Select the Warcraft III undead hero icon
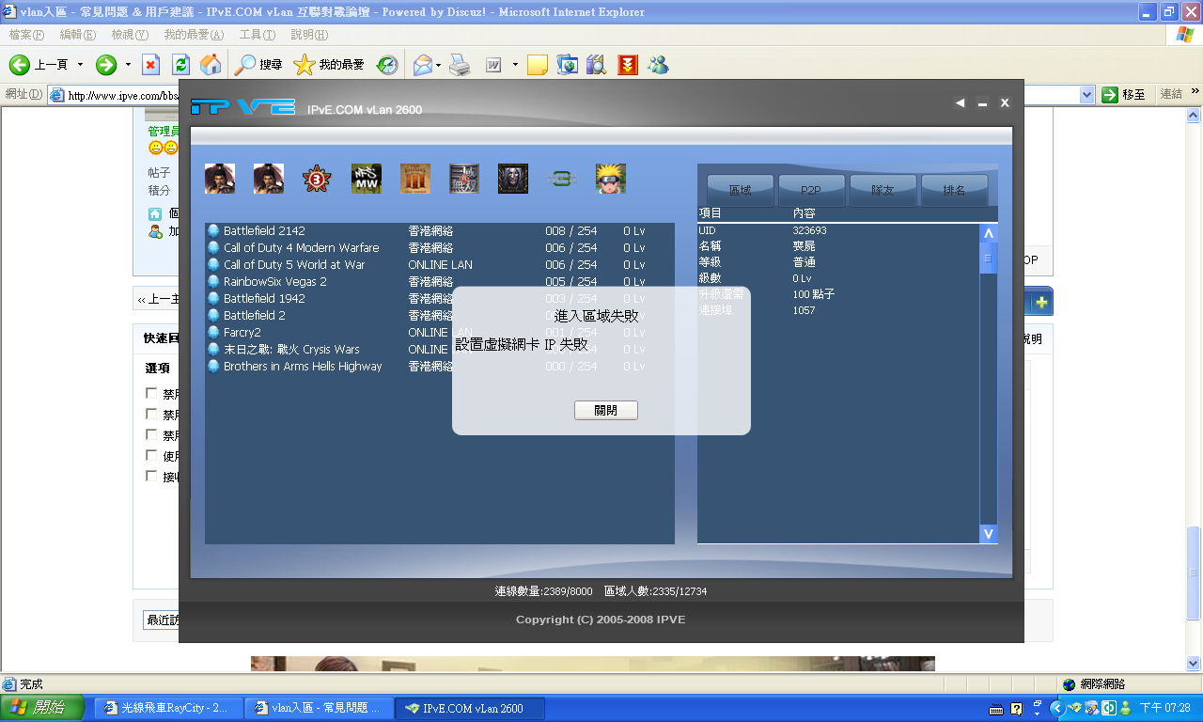Image resolution: width=1203 pixels, height=722 pixels. click(x=512, y=179)
